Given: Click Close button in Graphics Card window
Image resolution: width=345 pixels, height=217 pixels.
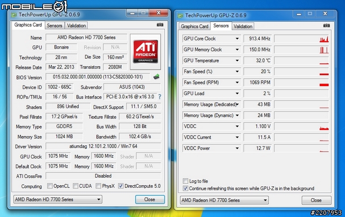Looking at the screenshot, I should [x=150, y=199].
